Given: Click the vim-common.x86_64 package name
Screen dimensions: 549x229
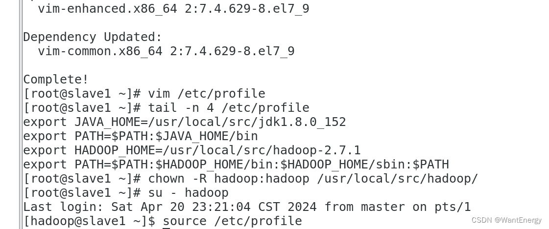Looking at the screenshot, I should pos(99,51).
